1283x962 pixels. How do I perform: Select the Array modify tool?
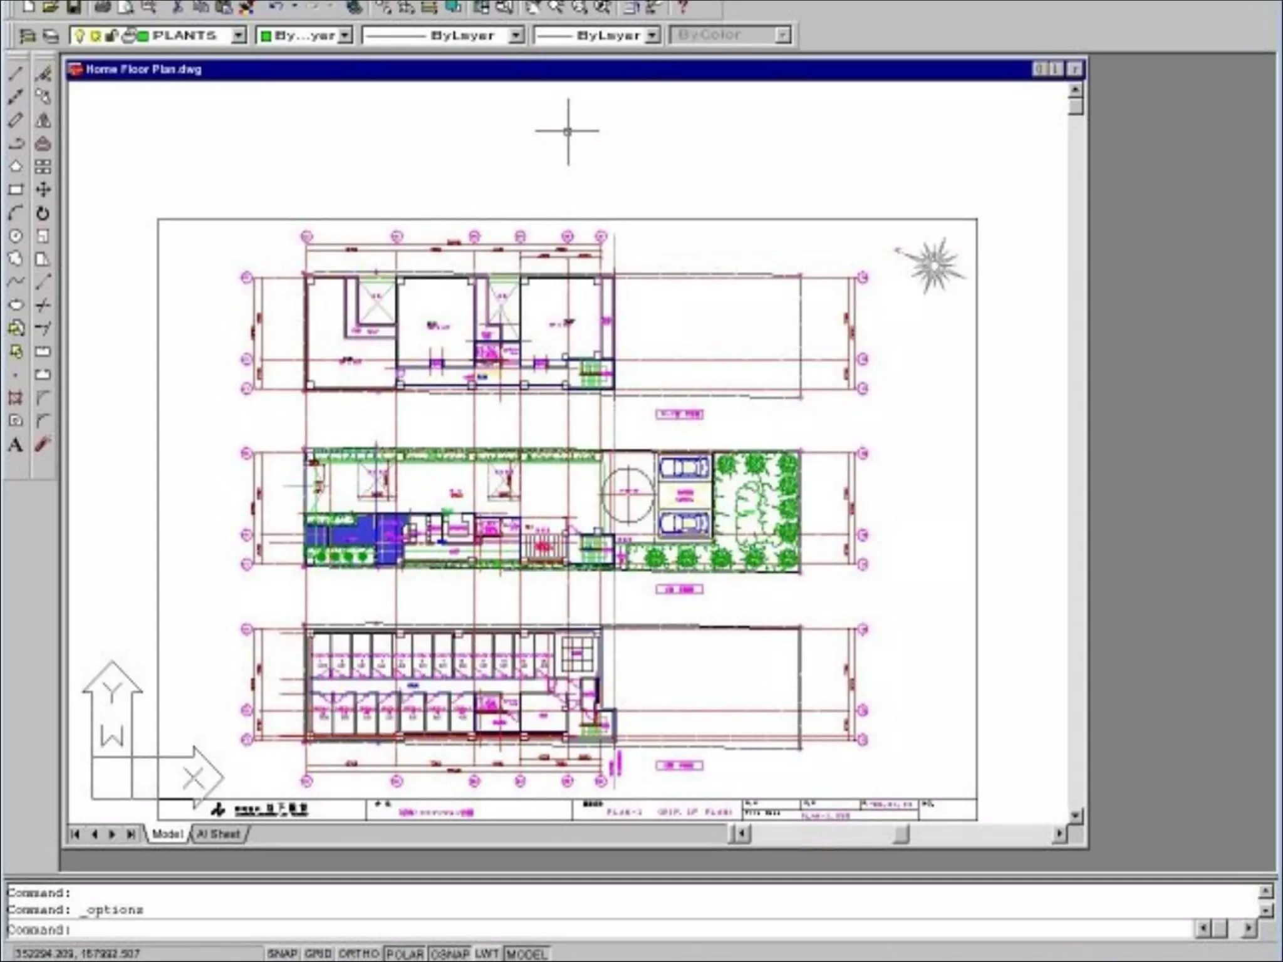43,167
